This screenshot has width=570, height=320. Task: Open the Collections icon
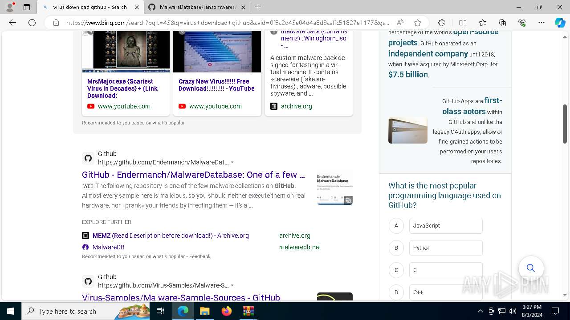click(x=502, y=23)
